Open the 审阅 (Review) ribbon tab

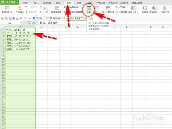coord(79,3)
